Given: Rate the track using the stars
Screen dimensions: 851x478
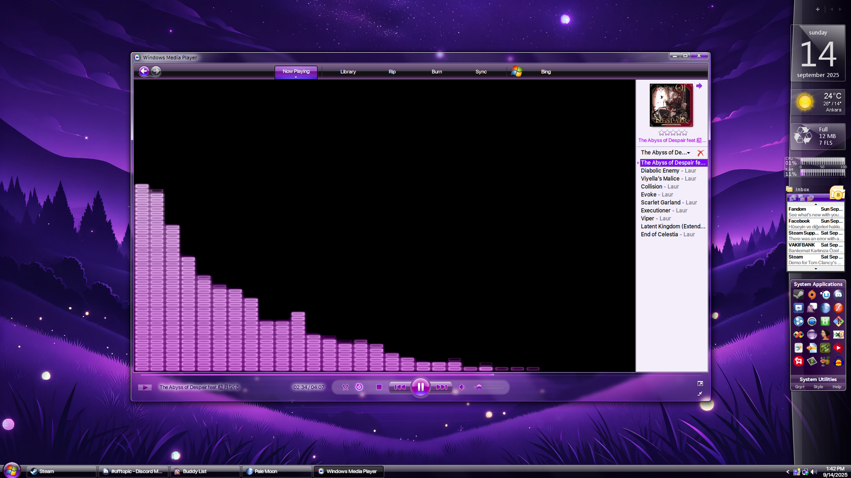Looking at the screenshot, I should [673, 132].
